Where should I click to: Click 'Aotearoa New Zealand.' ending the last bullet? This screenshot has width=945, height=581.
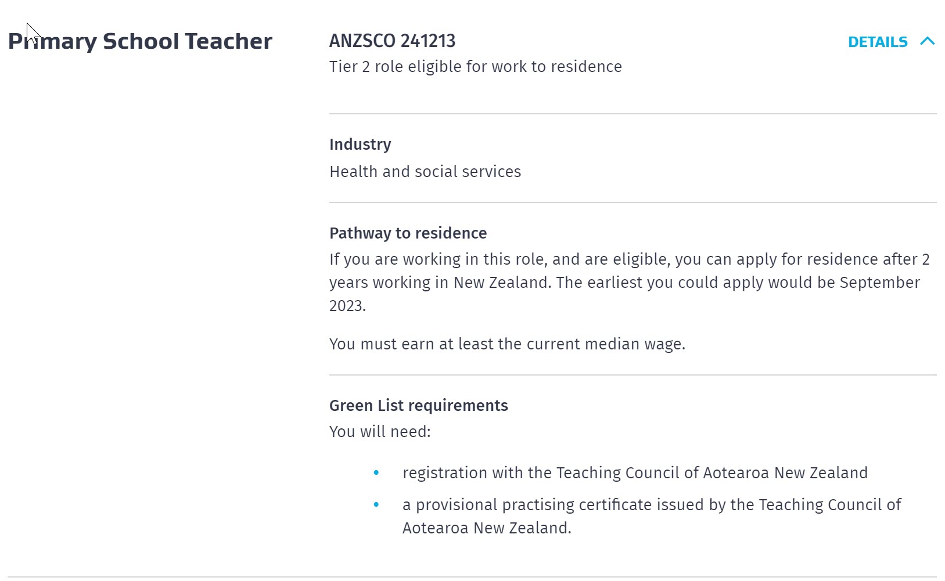[487, 528]
